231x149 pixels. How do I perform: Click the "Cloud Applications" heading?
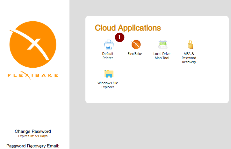point(128,28)
